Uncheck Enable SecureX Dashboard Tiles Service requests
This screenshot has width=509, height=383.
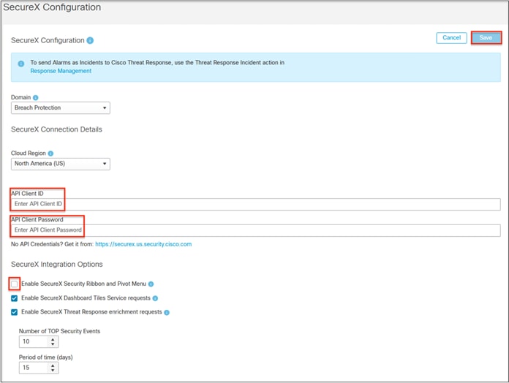15,298
